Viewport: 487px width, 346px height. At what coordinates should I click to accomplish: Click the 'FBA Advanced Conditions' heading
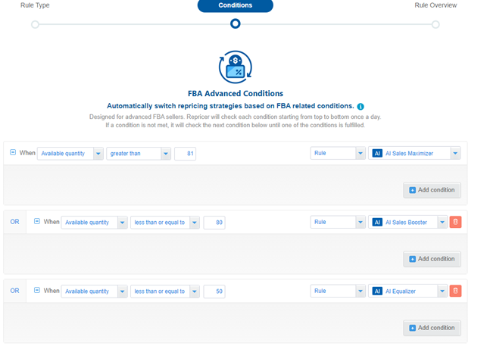tap(235, 93)
